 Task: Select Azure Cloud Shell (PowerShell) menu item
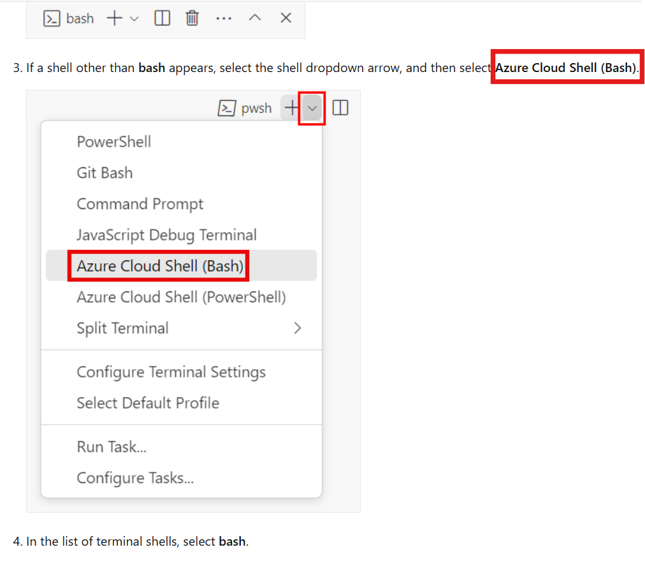[x=182, y=297]
